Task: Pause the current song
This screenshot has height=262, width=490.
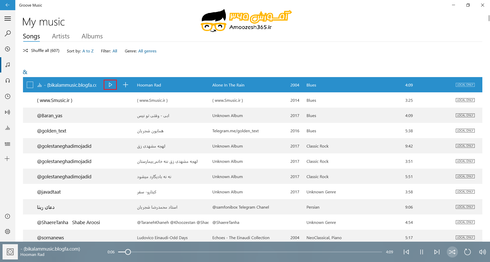Action: pyautogui.click(x=421, y=252)
